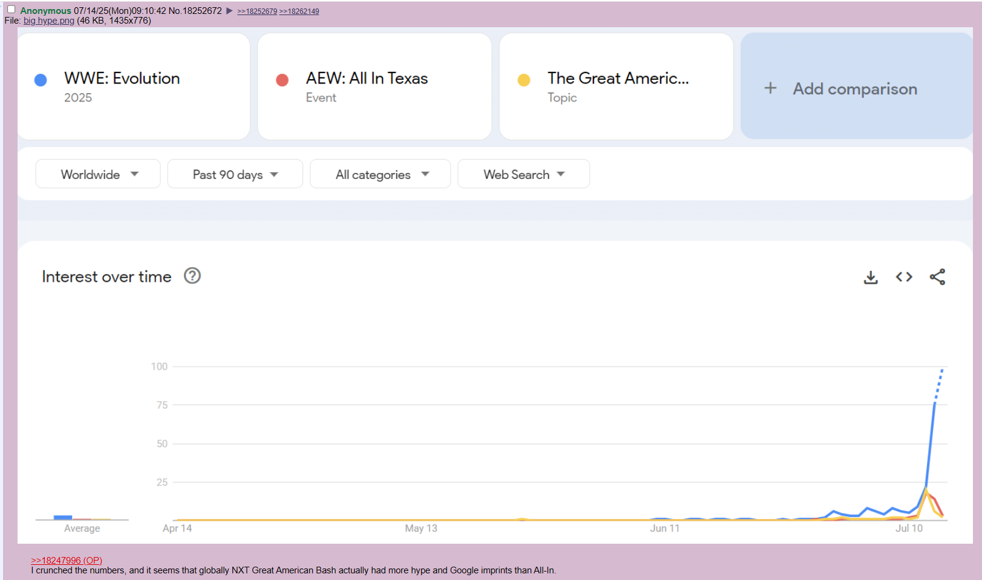Click the post menu arrow icon
The image size is (982, 580).
tap(229, 11)
